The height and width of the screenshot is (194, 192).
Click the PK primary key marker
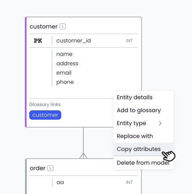click(x=38, y=41)
